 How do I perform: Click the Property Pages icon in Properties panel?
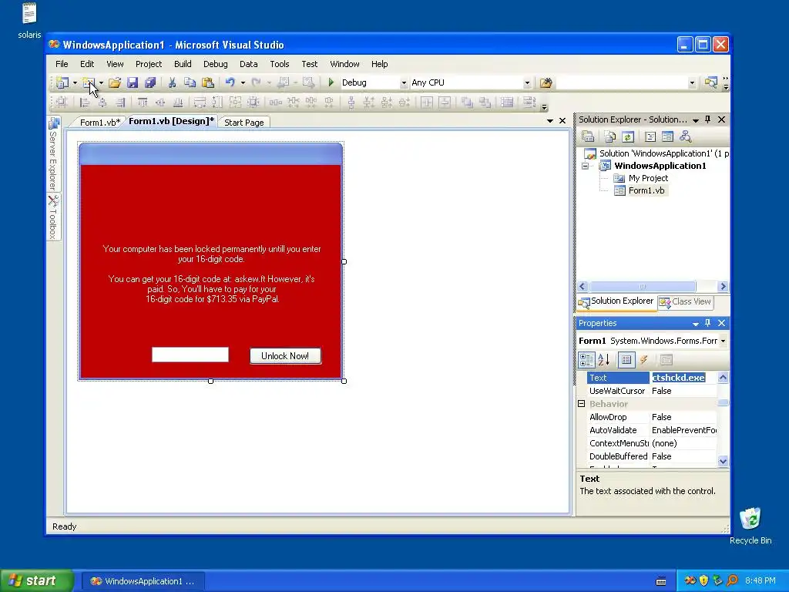(x=666, y=359)
